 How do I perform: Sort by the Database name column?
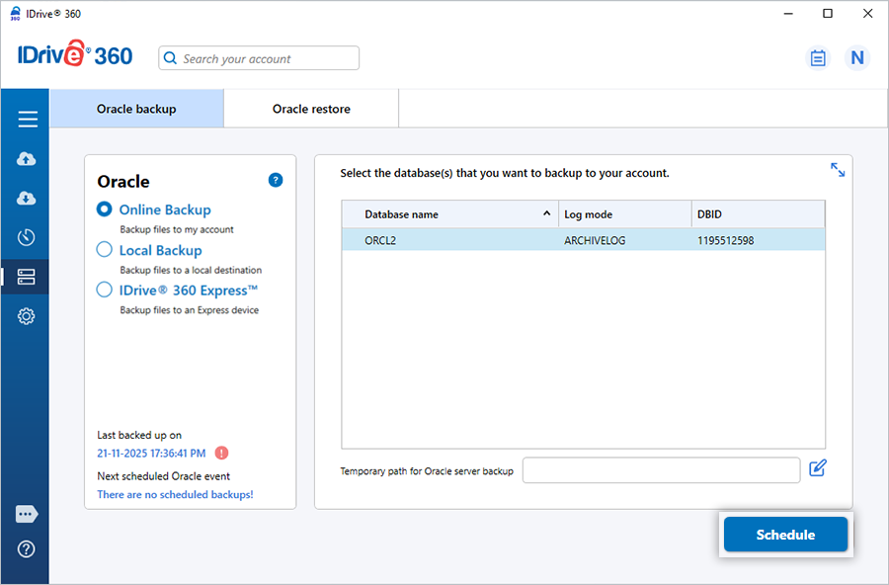click(x=449, y=214)
